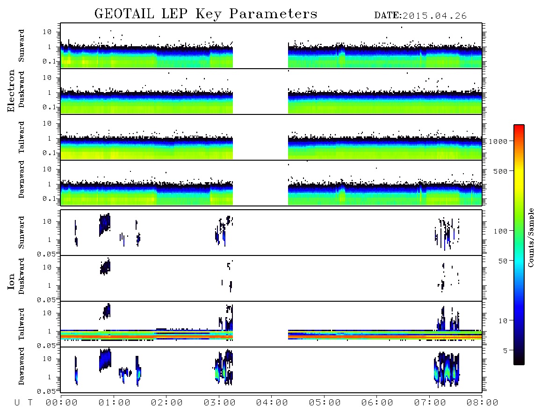Select the Ion 'Dawnward' panel label
The width and height of the screenshot is (534, 411).
[x=22, y=366]
